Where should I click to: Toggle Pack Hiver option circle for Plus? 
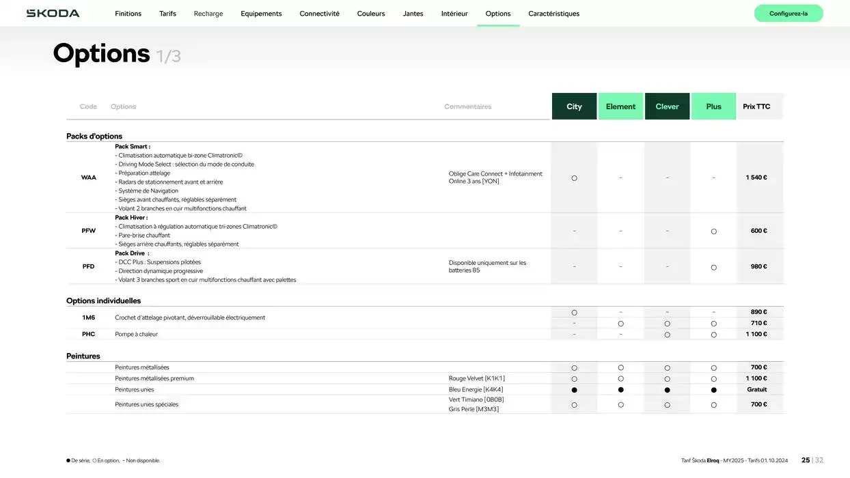(x=713, y=231)
